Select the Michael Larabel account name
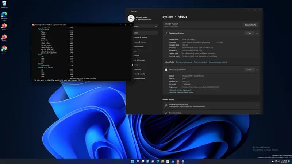 pos(142,17)
